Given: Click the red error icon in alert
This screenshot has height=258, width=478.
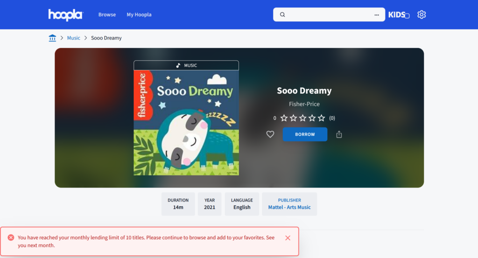Looking at the screenshot, I should [11, 237].
